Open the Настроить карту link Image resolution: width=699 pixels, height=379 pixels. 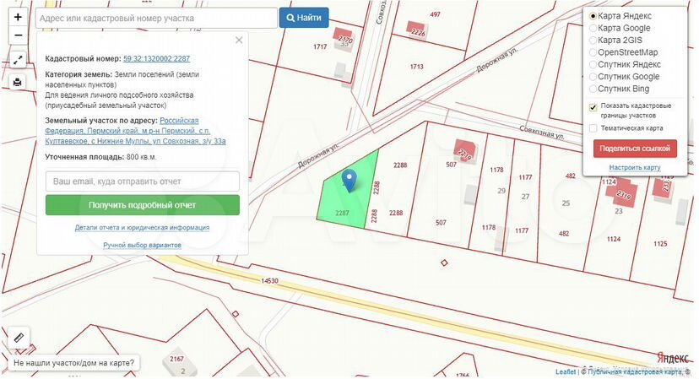click(635, 168)
